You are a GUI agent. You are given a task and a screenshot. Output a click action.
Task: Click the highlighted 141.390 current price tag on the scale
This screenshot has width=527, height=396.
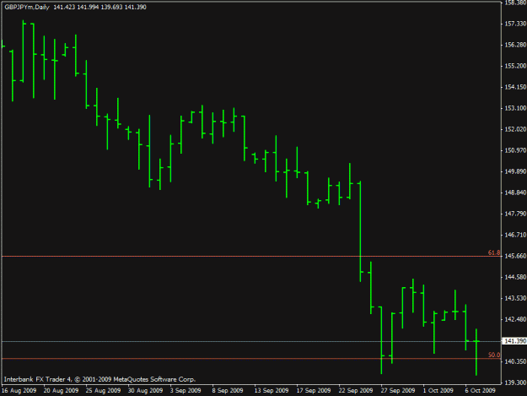point(515,341)
